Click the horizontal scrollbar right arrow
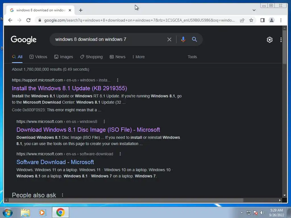This screenshot has width=291, height=218. tap(280, 200)
